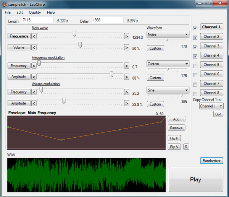The image size is (229, 197).
Task: Enable the Channel 6 checkbox
Action: click(195, 75)
